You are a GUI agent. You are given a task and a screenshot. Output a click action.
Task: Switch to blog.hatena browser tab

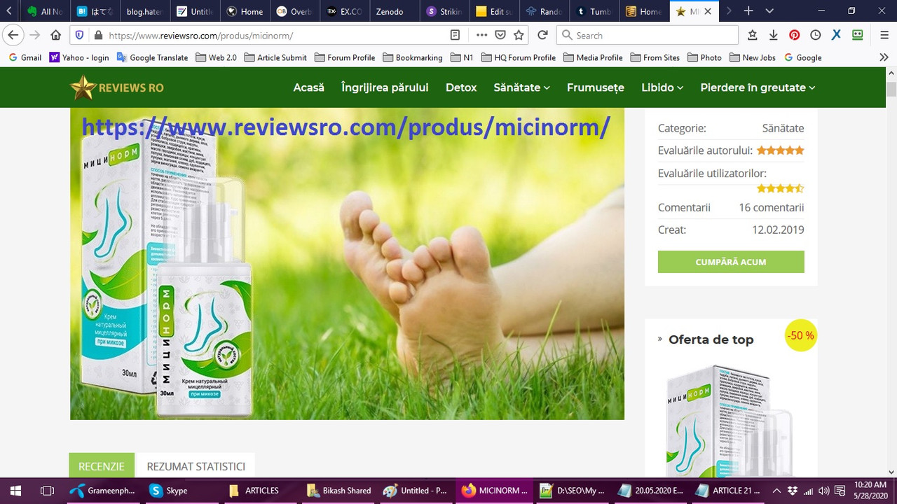tap(145, 11)
